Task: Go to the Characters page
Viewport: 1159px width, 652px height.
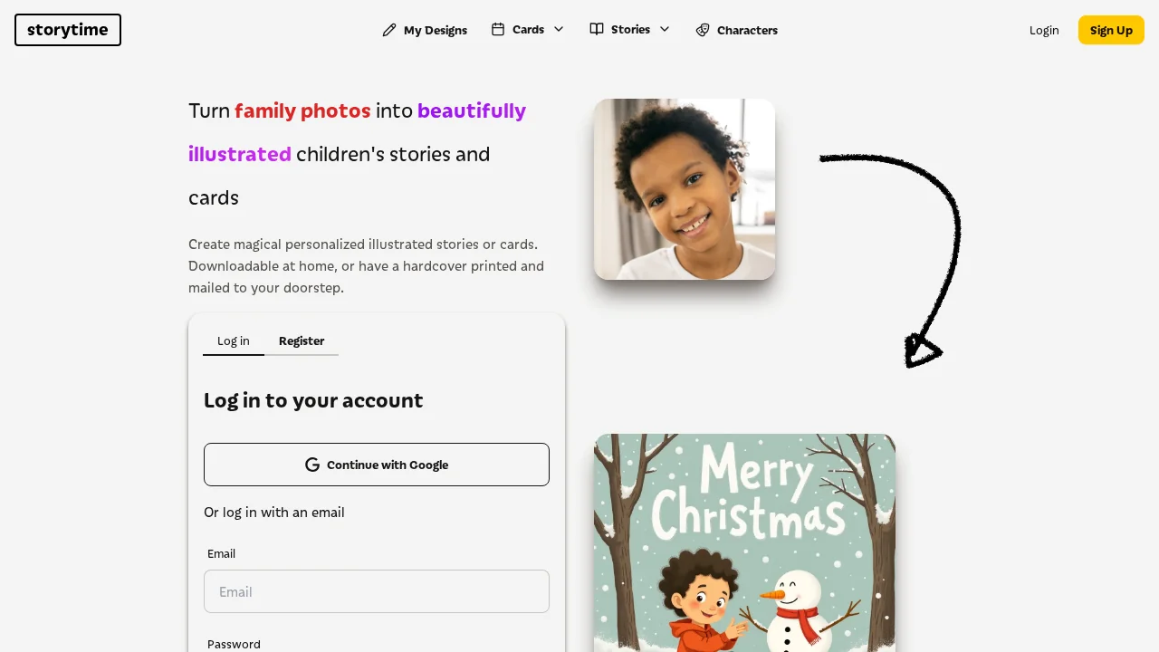Action: (x=737, y=30)
